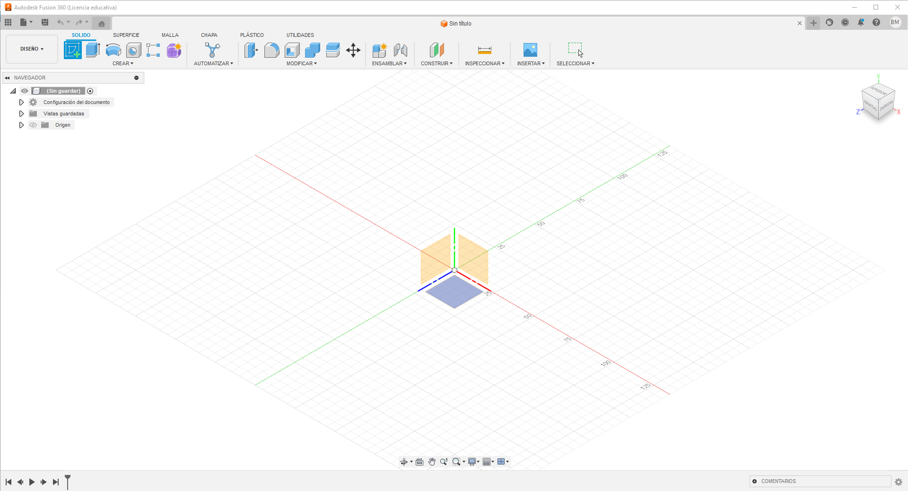This screenshot has width=908, height=491.
Task: Click the COMENTARIOS button at bottom right
Action: (x=777, y=481)
